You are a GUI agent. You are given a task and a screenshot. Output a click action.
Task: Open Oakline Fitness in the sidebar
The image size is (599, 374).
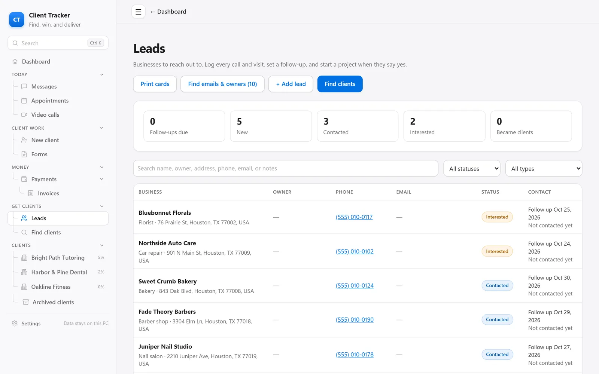point(58,287)
